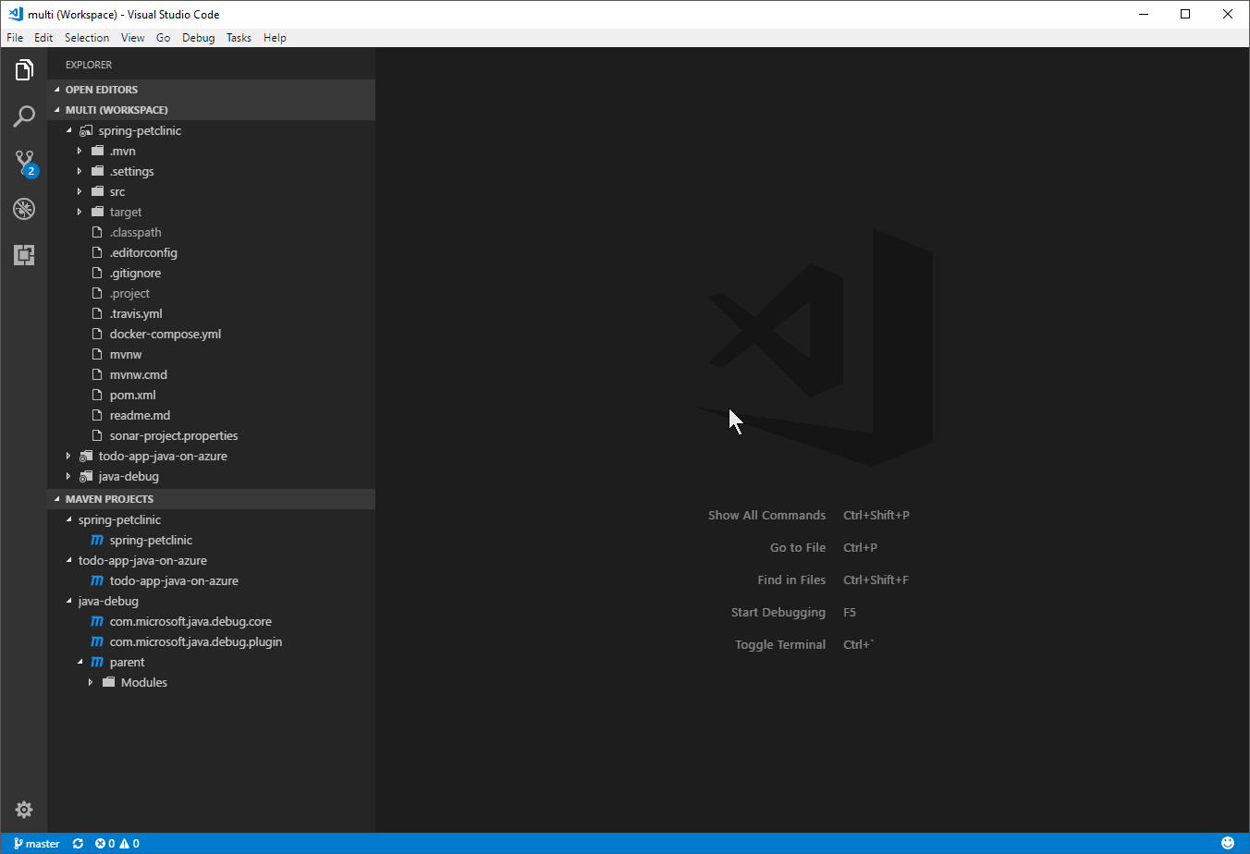Click the java-debug root folder icon
The image size is (1250, 854).
click(86, 476)
